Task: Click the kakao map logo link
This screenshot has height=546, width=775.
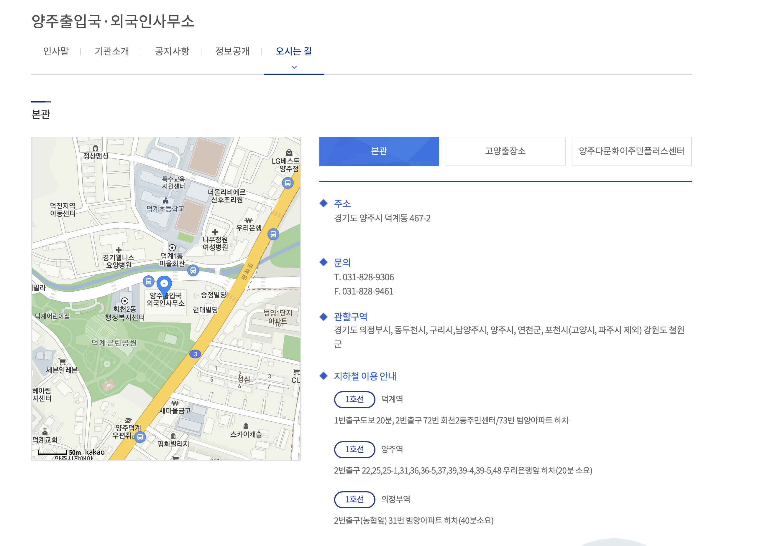Action: 95,452
